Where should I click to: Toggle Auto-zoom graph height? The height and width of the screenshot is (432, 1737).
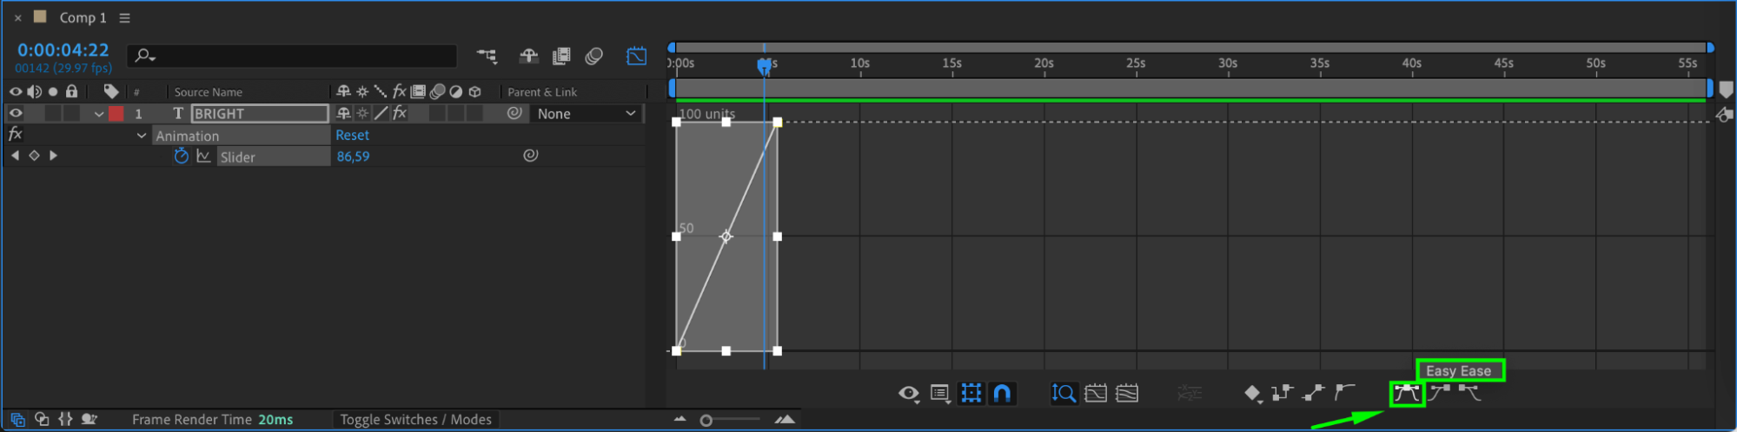click(1064, 394)
